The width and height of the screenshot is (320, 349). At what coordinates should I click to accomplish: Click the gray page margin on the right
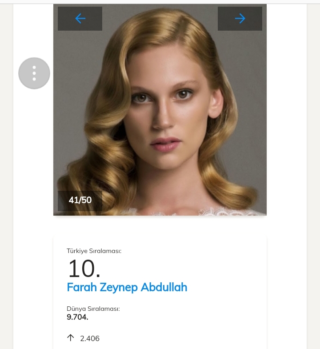(x=313, y=178)
